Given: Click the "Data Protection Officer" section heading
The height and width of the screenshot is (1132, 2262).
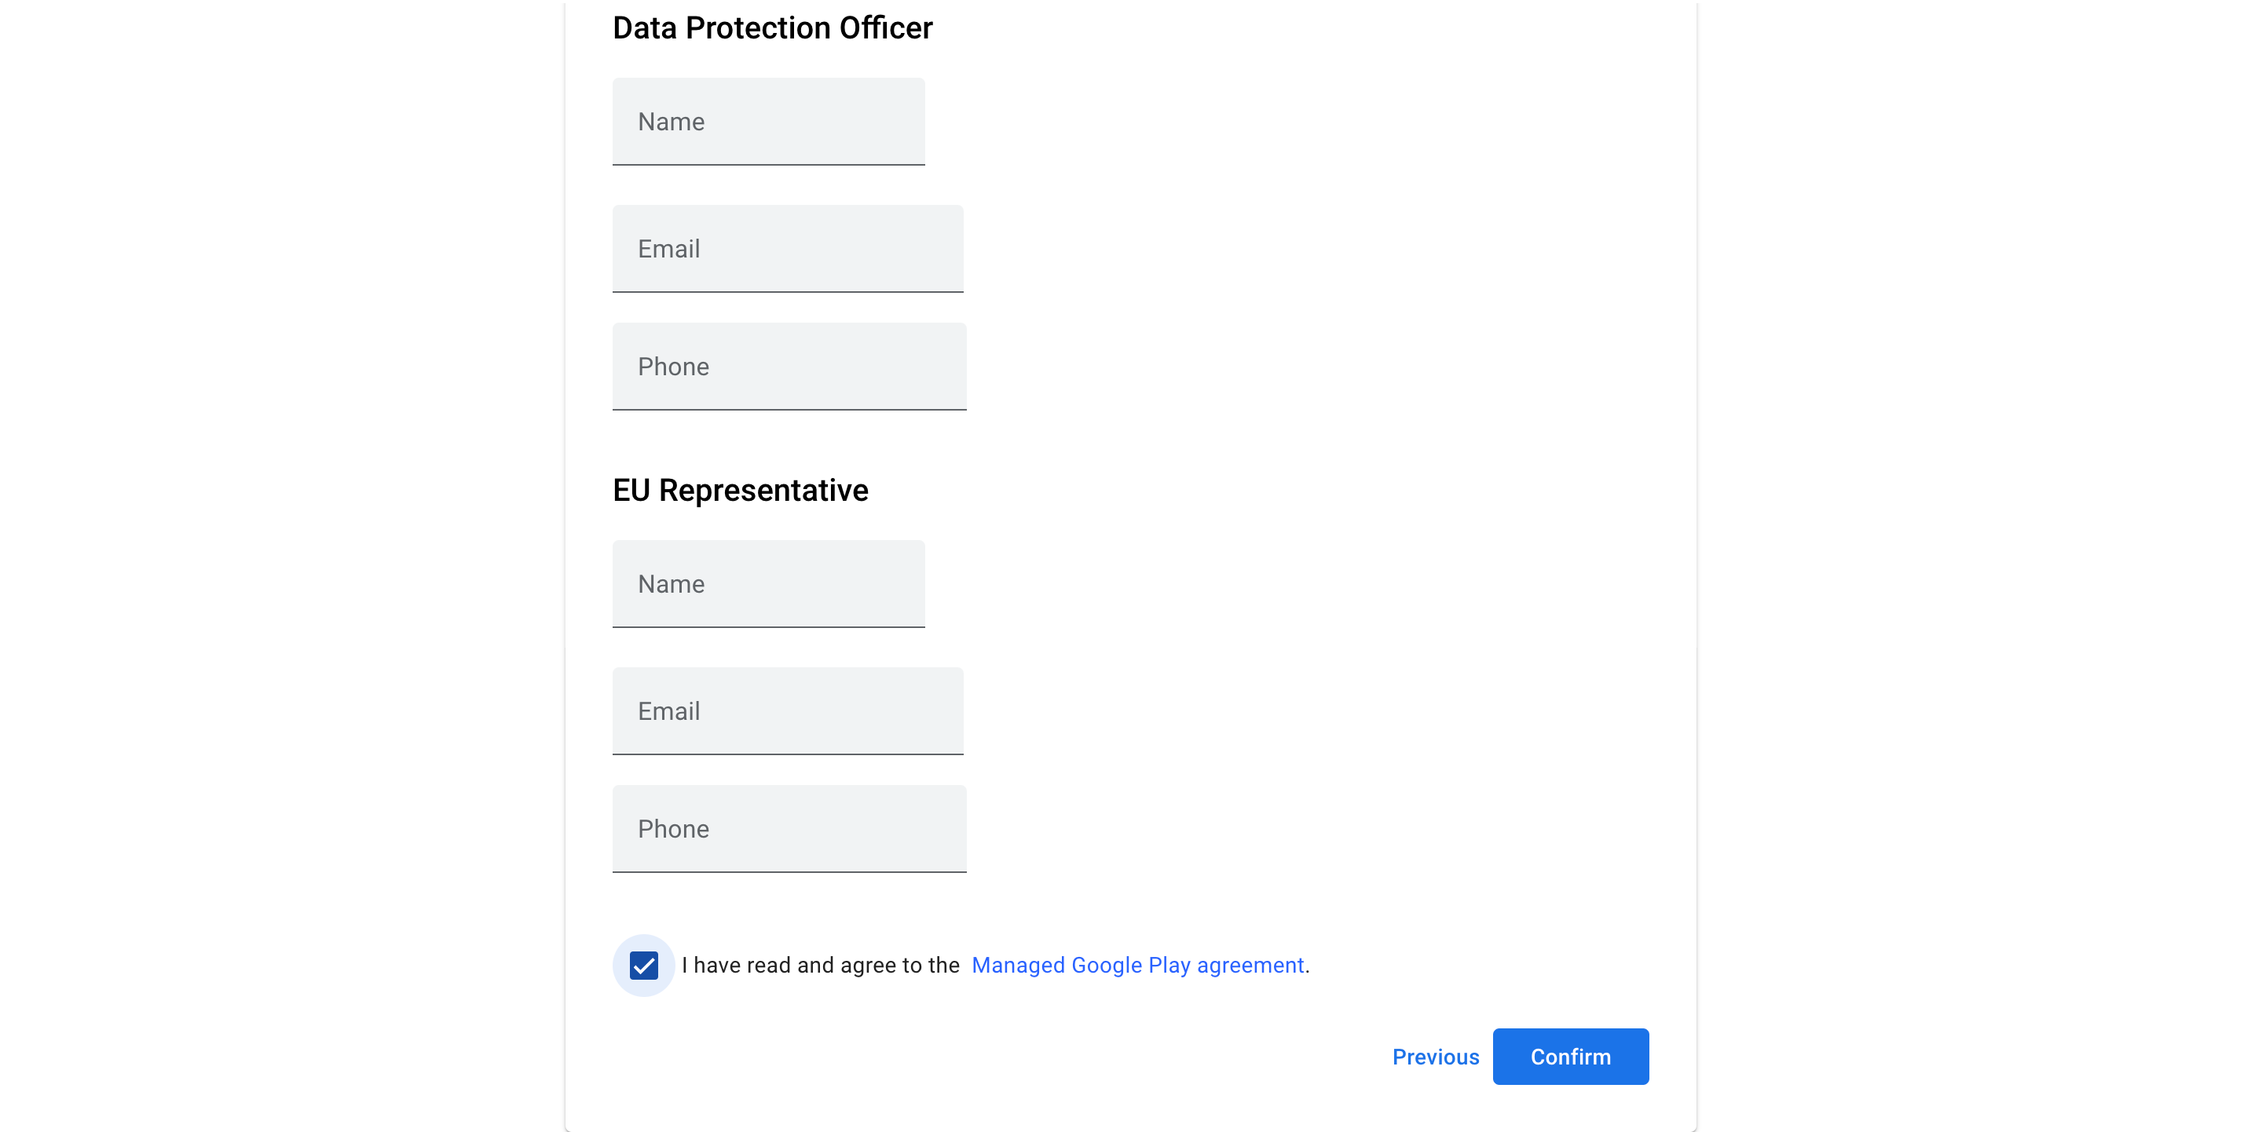Looking at the screenshot, I should coord(772,28).
